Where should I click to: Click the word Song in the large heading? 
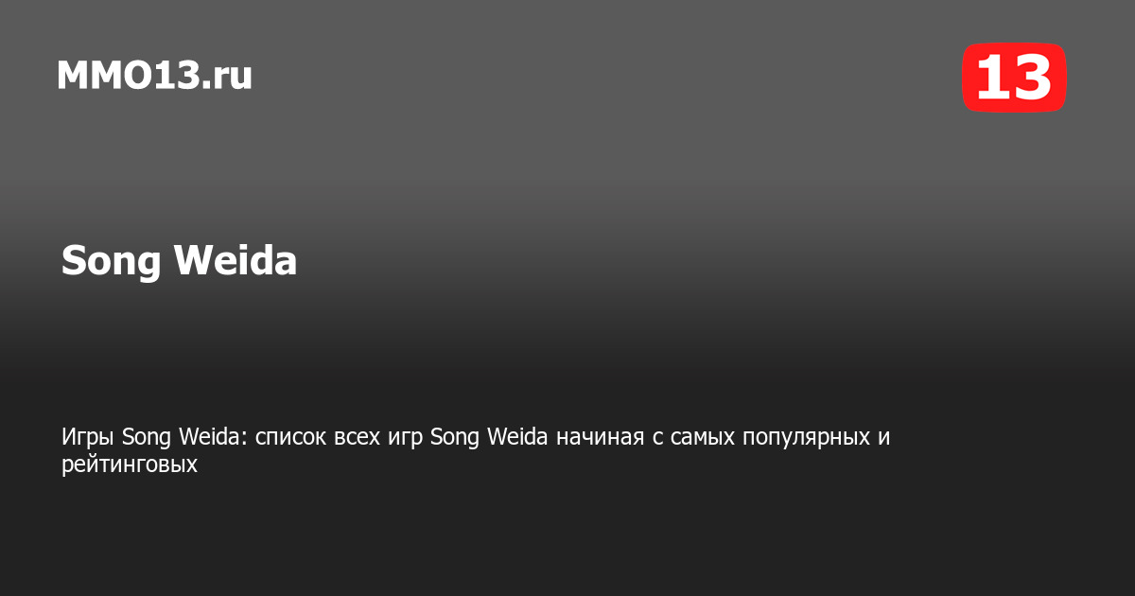(112, 263)
